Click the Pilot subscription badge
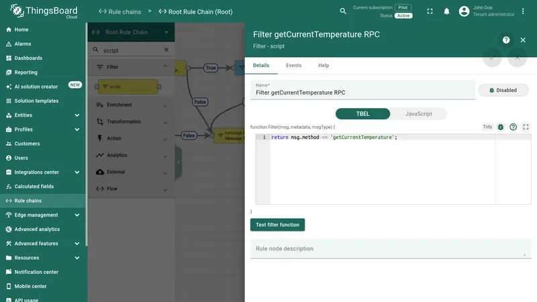This screenshot has height=302, width=537. pos(403,7)
